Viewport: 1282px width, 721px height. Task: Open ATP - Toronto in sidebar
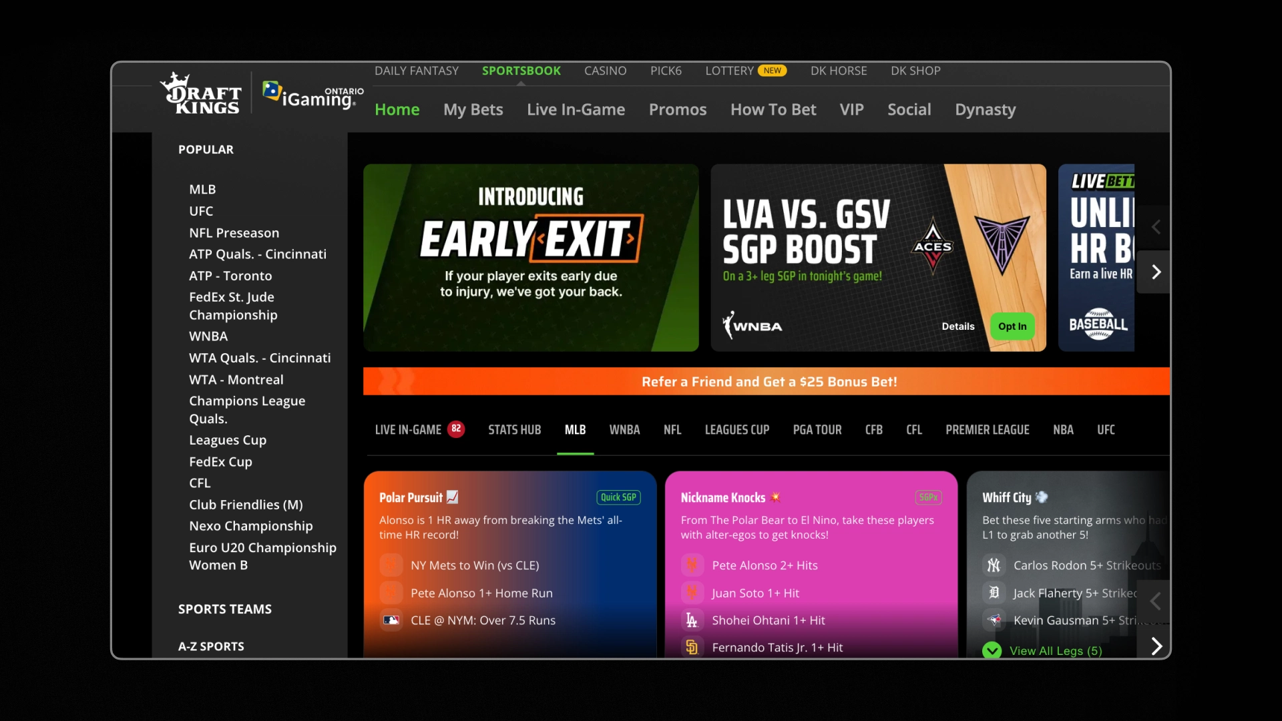pyautogui.click(x=230, y=276)
